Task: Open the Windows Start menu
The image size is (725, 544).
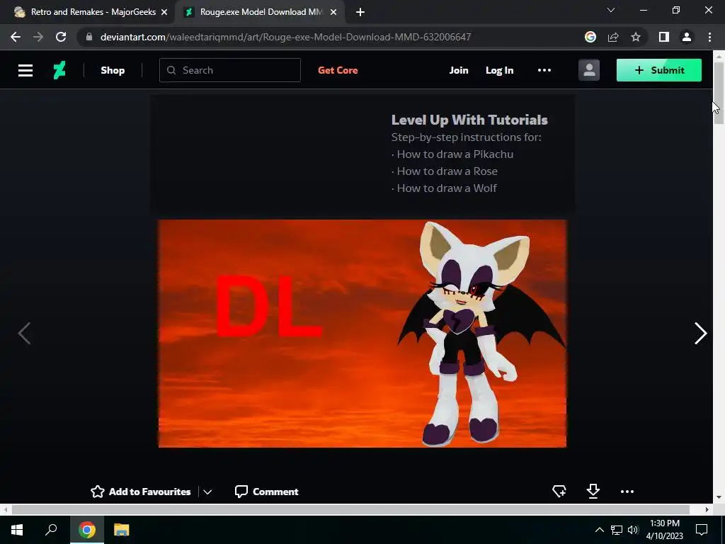Action: click(17, 530)
